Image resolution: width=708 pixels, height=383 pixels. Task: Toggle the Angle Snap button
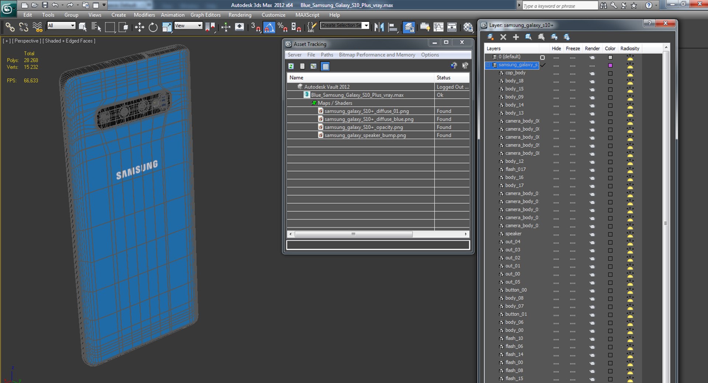coord(269,27)
